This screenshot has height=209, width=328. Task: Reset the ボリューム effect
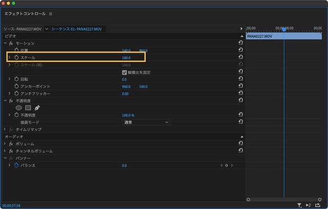241,143
